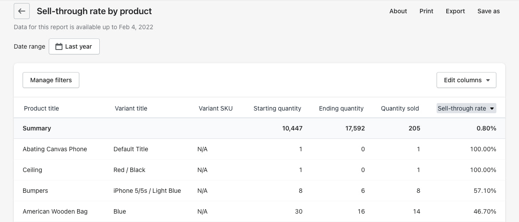Click the calendar icon in date range

[59, 46]
